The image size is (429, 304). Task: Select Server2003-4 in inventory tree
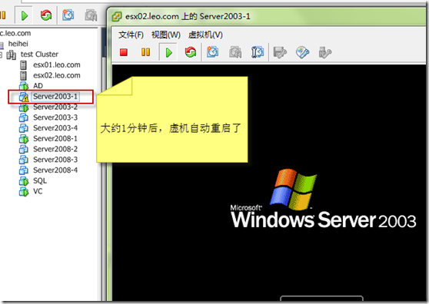click(x=55, y=128)
